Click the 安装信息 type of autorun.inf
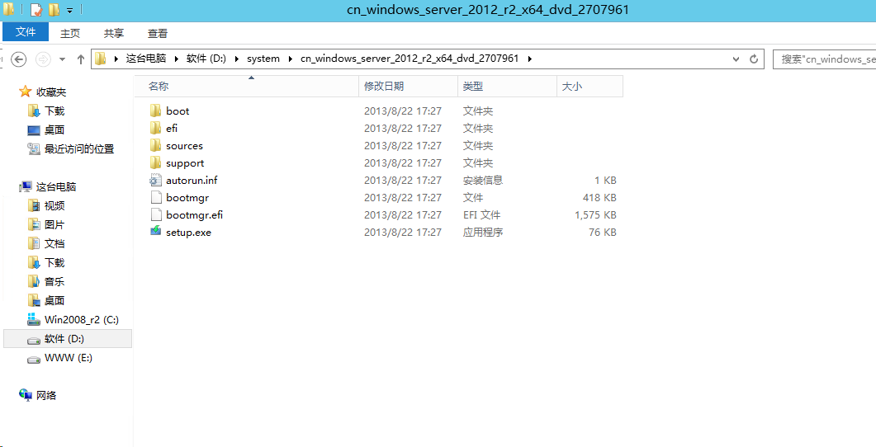 point(483,181)
